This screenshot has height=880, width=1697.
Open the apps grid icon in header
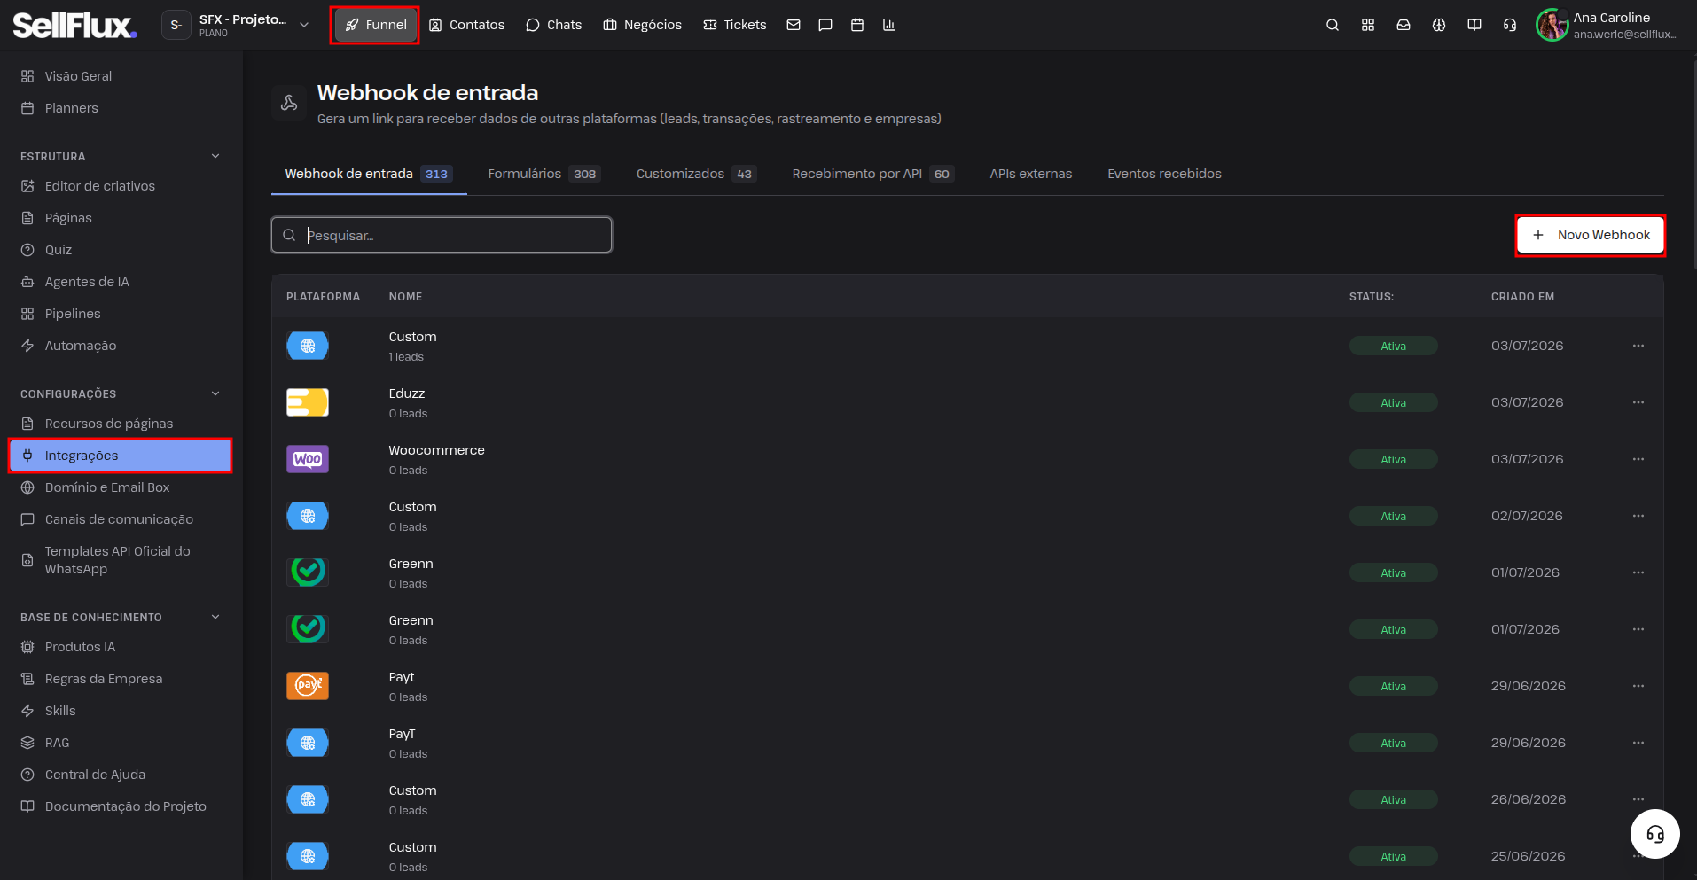(x=1368, y=25)
